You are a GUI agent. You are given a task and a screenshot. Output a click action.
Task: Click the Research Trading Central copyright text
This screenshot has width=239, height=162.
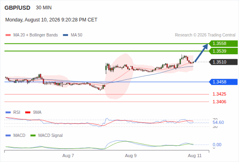click(x=205, y=35)
